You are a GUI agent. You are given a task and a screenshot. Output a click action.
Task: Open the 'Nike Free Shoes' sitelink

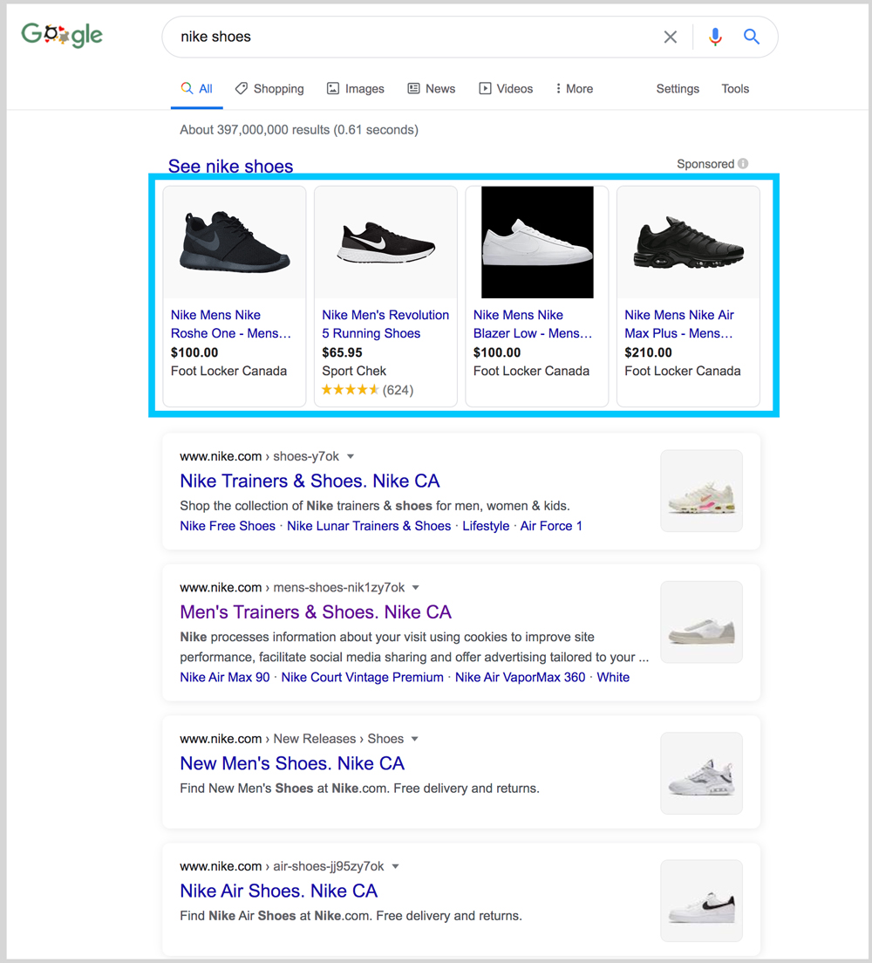[228, 526]
